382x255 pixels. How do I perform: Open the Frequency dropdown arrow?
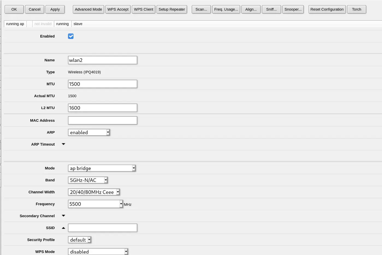pos(121,204)
